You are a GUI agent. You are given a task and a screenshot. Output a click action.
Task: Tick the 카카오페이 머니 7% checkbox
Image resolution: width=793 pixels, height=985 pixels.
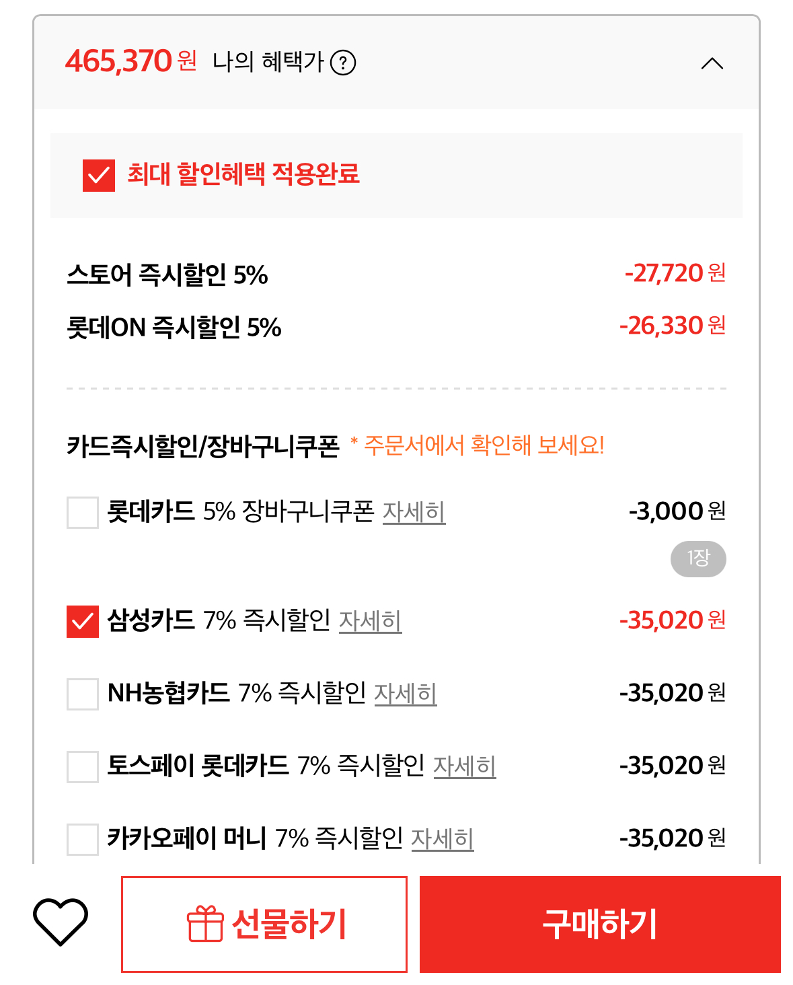(83, 839)
